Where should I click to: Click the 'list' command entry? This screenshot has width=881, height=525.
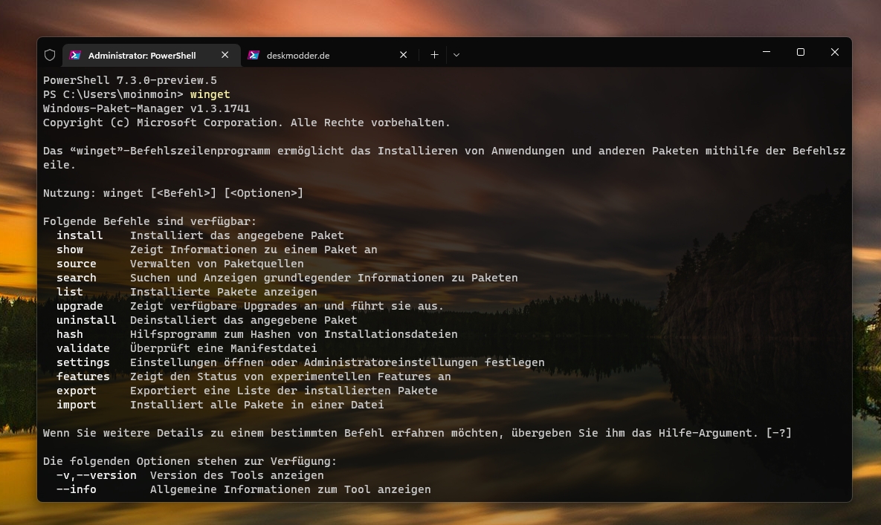tap(70, 292)
